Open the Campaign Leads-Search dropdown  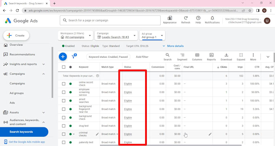[x=116, y=36]
